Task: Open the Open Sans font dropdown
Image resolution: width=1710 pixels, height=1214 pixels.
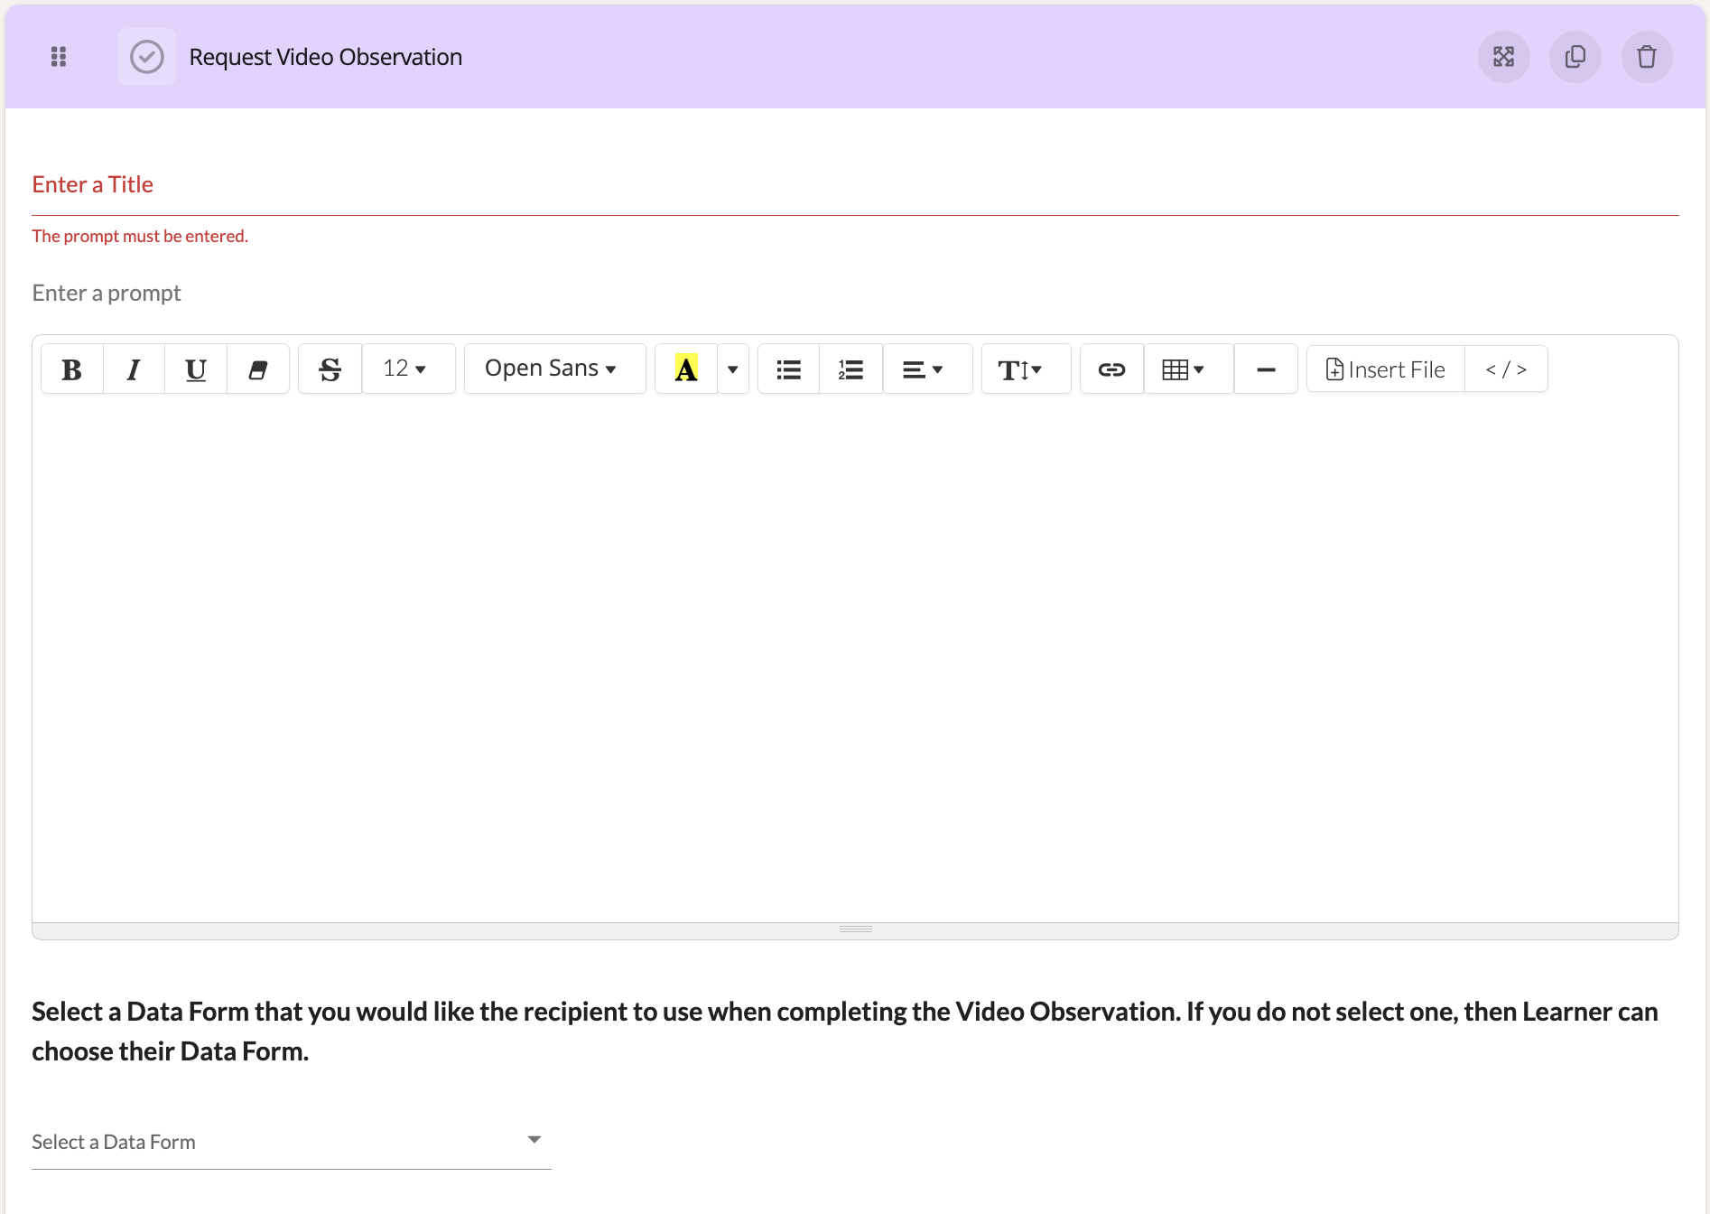Action: [x=551, y=369]
